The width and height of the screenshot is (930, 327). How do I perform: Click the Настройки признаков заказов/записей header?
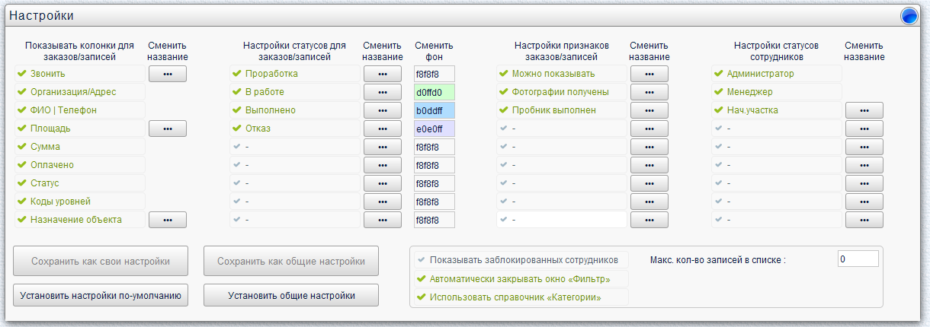[x=562, y=51]
